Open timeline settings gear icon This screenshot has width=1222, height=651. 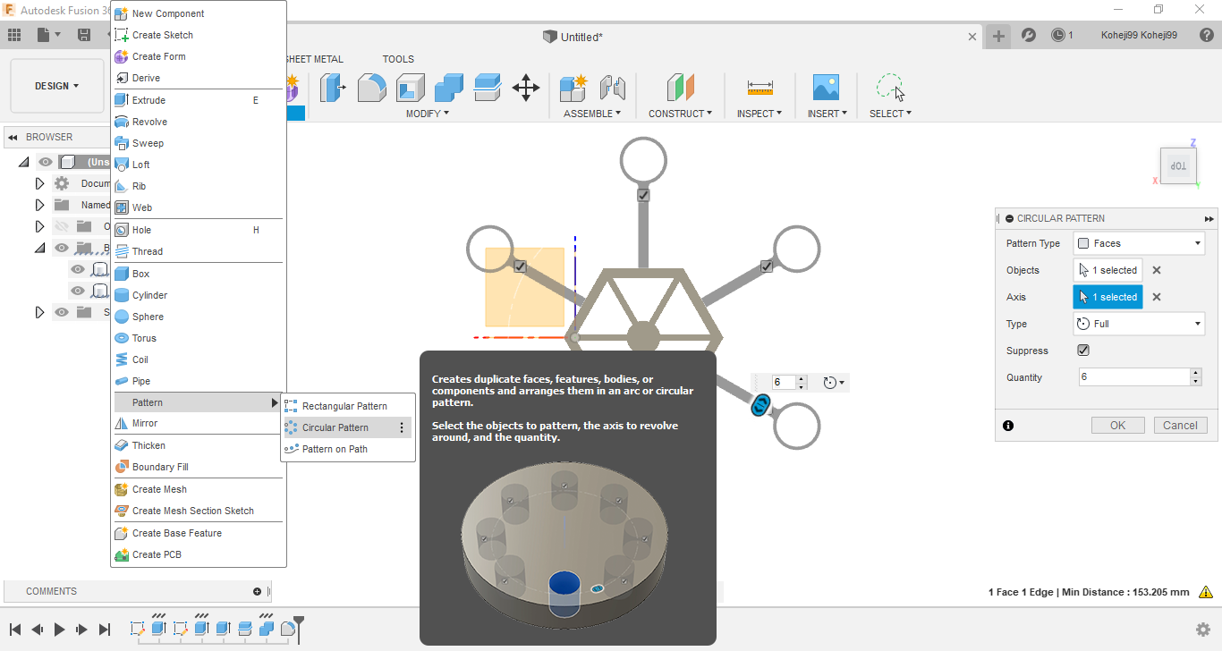[1203, 629]
